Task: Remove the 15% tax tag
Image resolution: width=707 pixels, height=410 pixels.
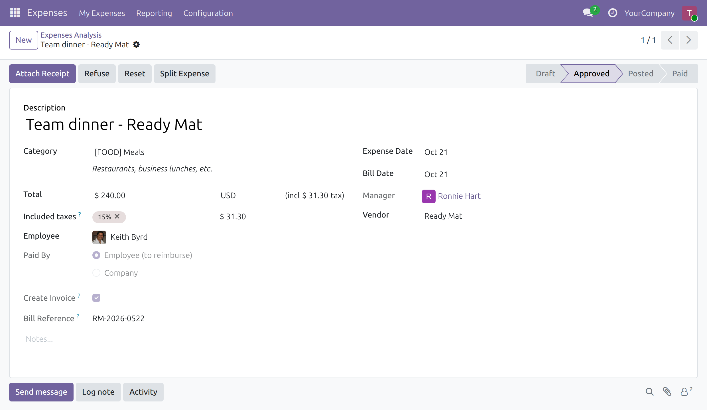Action: click(x=117, y=216)
